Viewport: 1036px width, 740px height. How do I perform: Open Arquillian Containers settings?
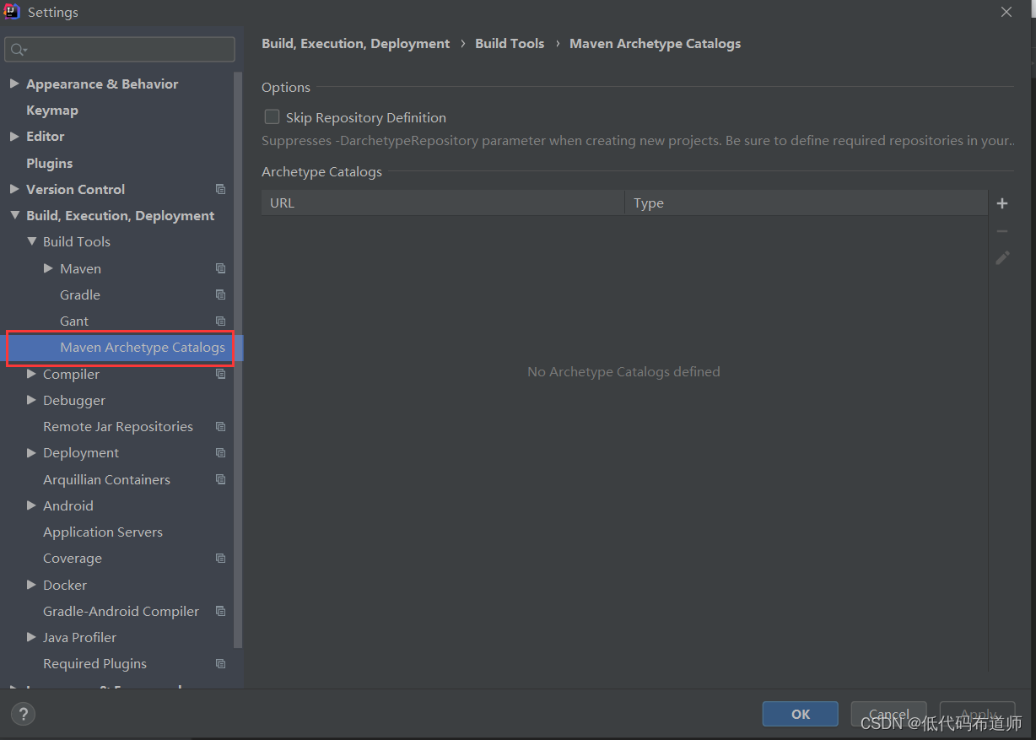point(107,479)
